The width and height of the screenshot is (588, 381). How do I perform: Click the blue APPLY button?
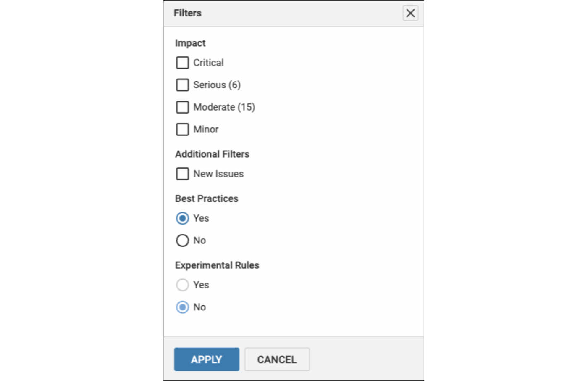coord(206,359)
